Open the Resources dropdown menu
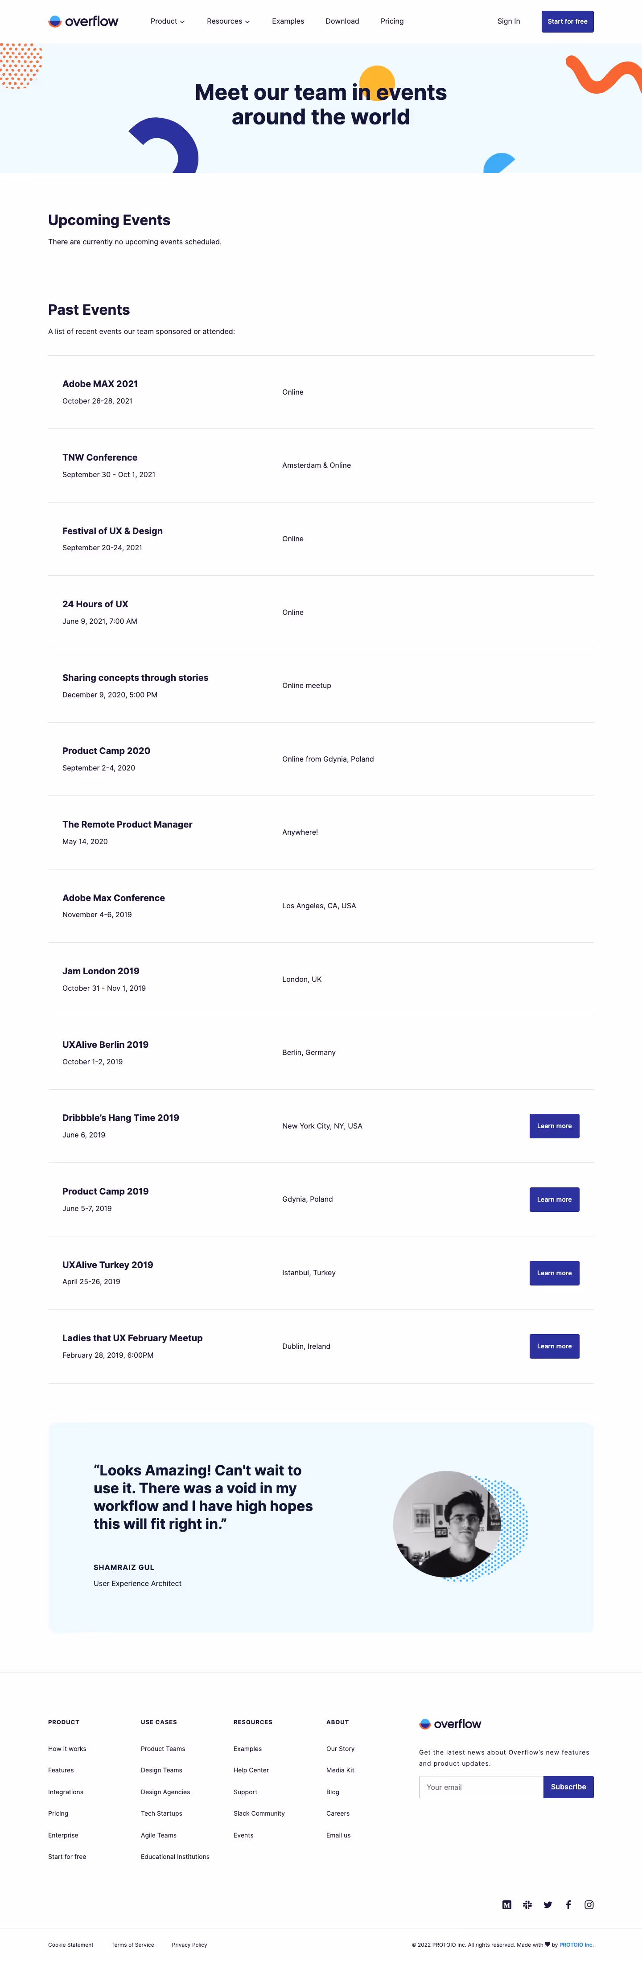642x1961 pixels. pos(227,21)
